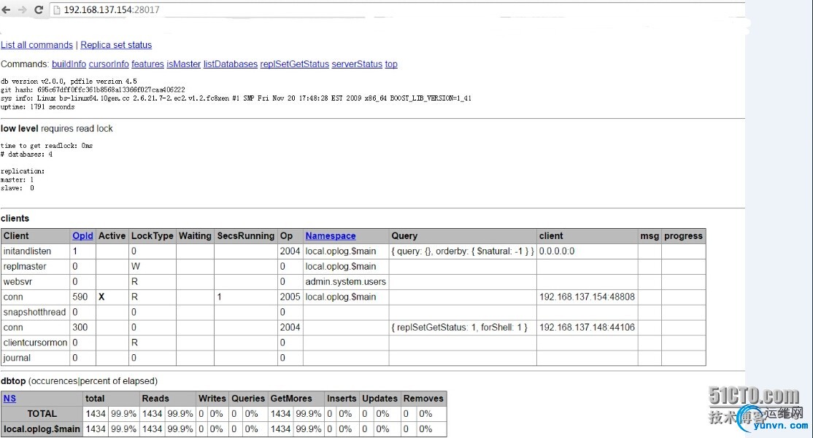
Task: Click the # databases: 4 line
Action: click(26, 155)
